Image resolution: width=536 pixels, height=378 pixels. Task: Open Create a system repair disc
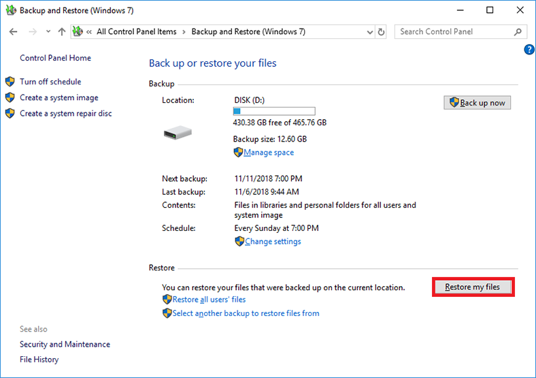click(x=66, y=113)
